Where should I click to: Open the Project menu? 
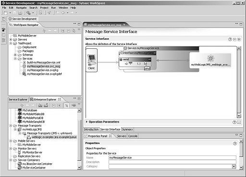pyautogui.click(x=44, y=8)
